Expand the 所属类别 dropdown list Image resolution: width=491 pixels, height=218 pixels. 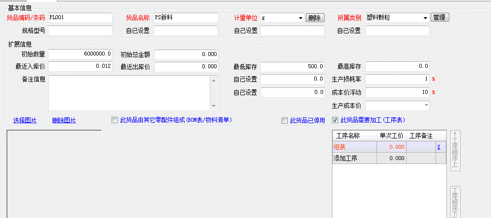pos(425,18)
